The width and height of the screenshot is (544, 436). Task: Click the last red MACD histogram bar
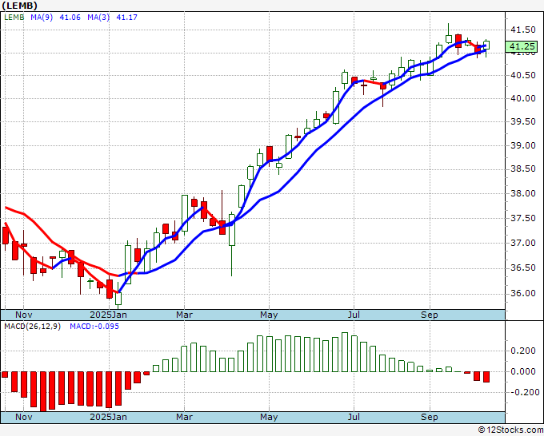(x=486, y=377)
